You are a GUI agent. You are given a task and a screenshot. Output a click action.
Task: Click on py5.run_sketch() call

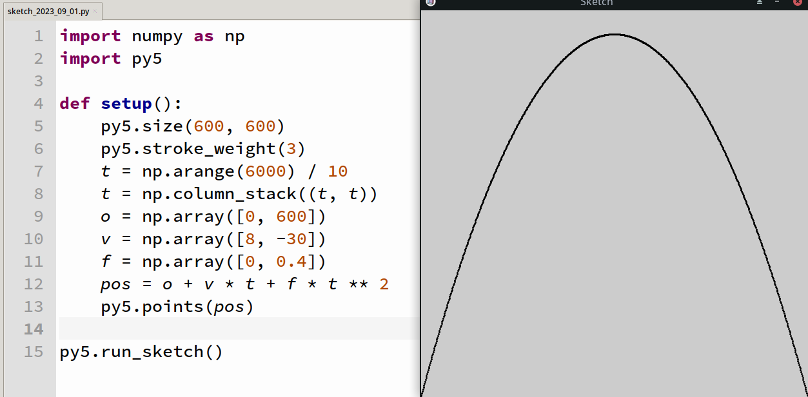coord(141,351)
